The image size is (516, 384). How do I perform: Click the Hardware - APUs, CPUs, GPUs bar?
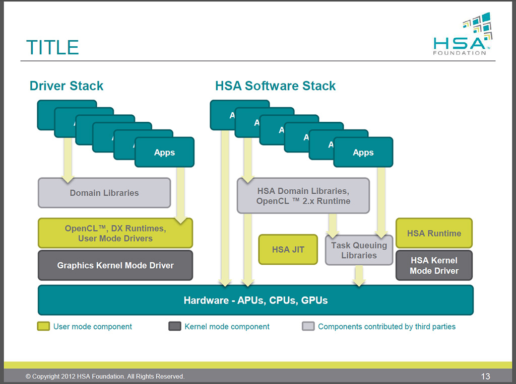coord(255,300)
